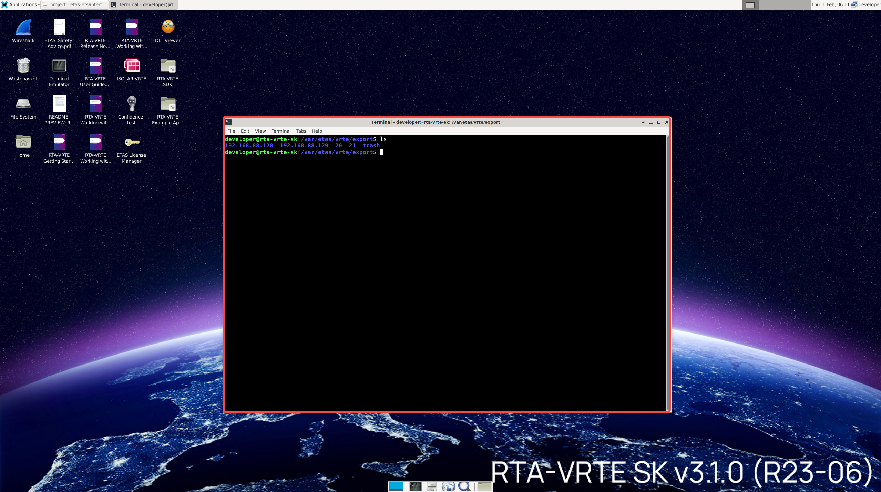Click the clock showing Thu 1 Feb
This screenshot has height=492, width=881.
(830, 4)
